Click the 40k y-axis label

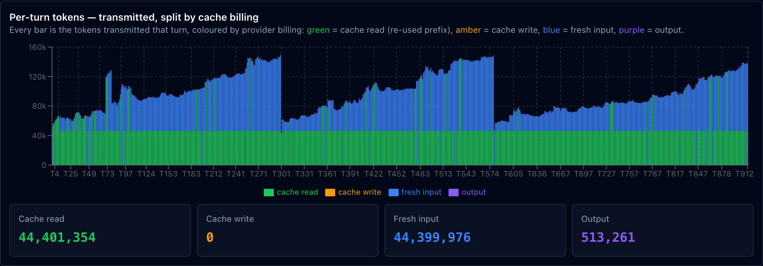pyautogui.click(x=39, y=135)
